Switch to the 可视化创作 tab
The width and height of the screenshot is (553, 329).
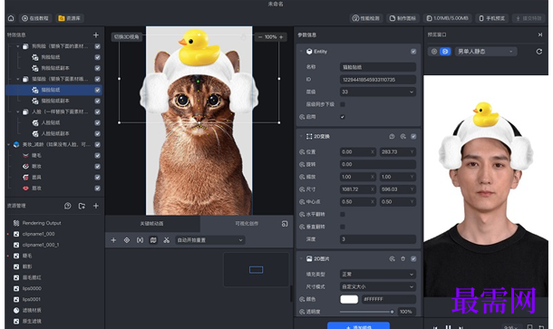click(247, 224)
